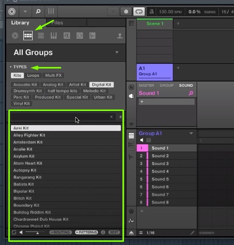Select the Instruments keyboard browser icon
The image size is (234, 245).
[x=53, y=36]
